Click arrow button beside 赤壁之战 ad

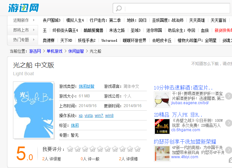click(x=229, y=123)
